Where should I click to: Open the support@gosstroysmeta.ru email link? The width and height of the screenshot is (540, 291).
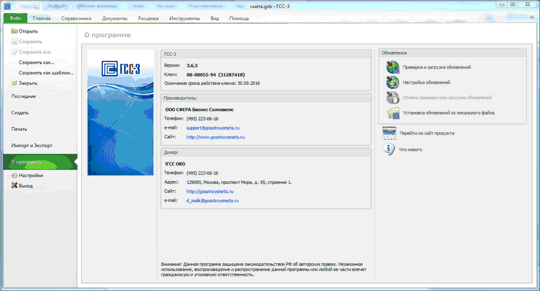click(x=213, y=128)
